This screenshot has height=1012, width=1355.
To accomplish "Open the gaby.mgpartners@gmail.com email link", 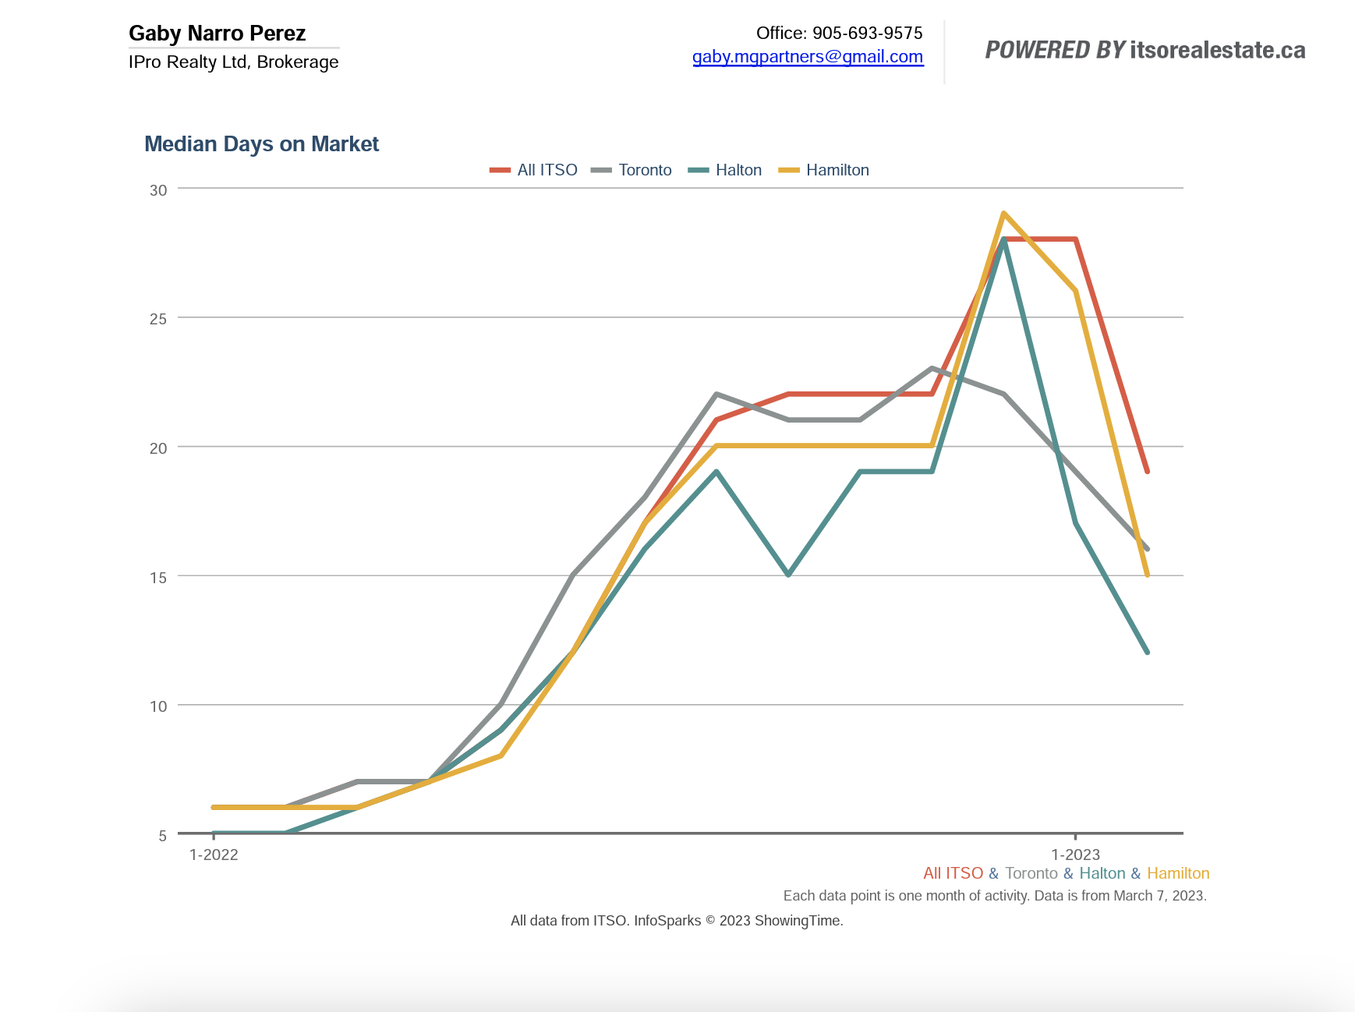I will [x=808, y=57].
